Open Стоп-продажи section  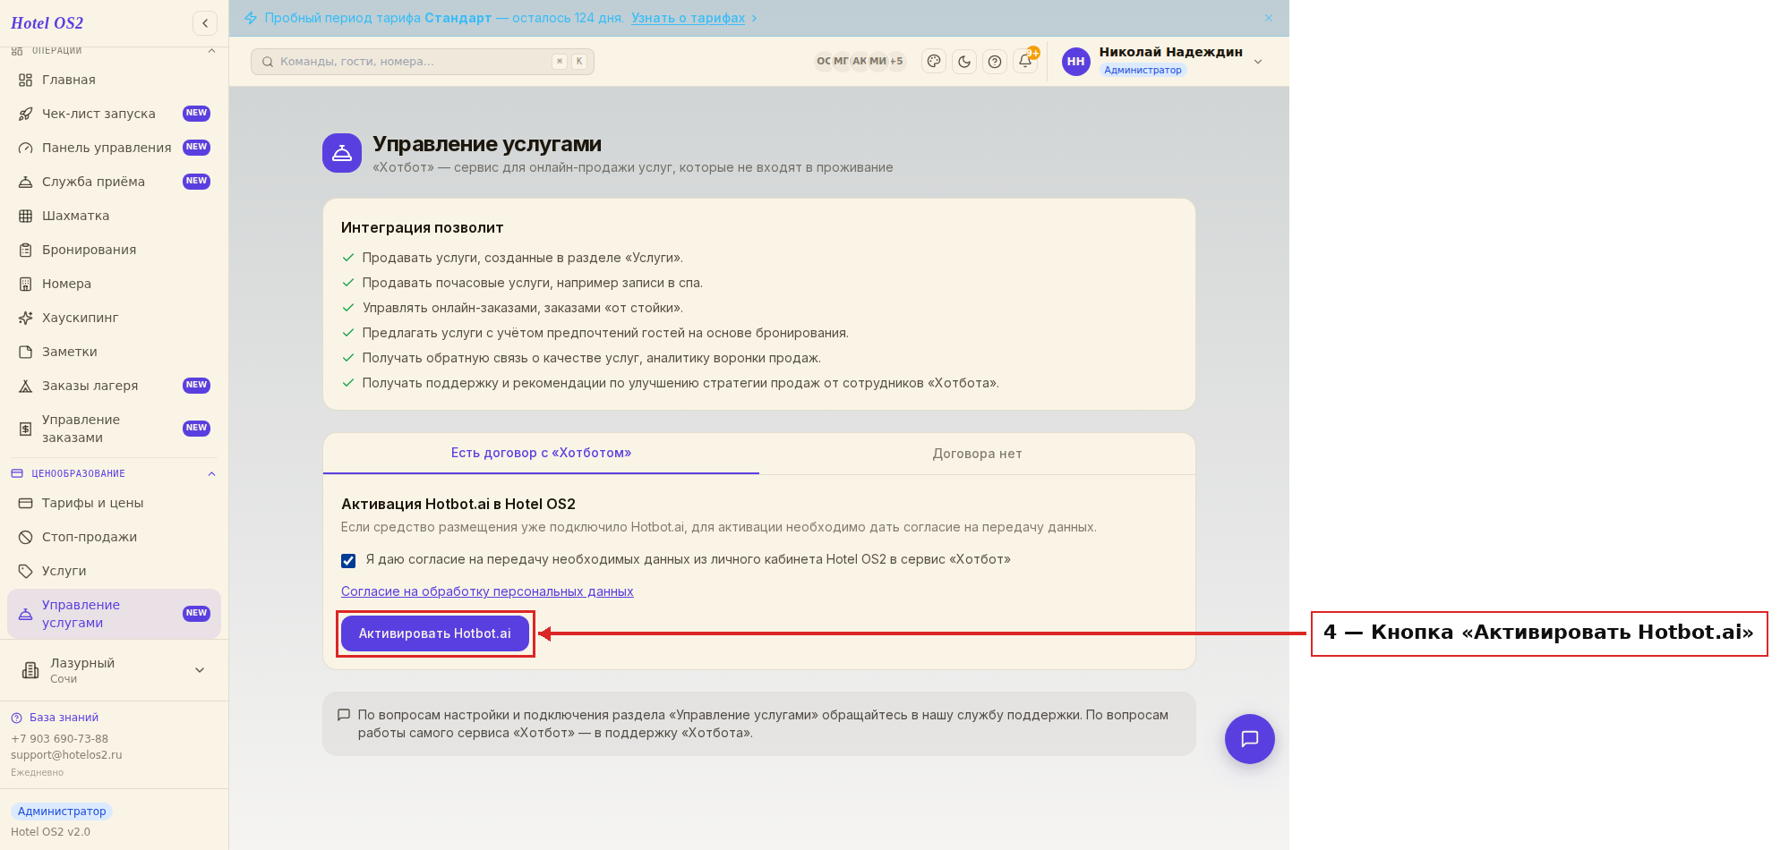pos(114,537)
